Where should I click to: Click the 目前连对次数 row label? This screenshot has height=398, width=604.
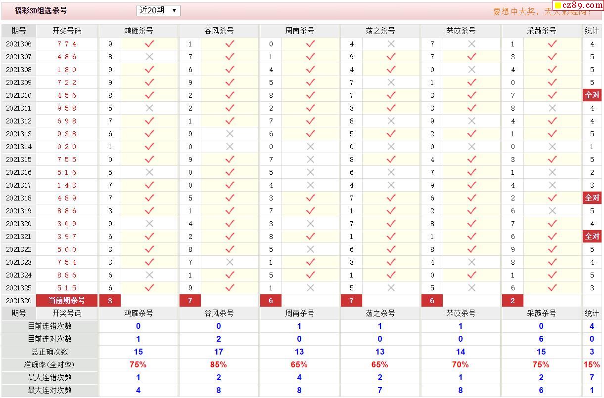click(x=49, y=339)
